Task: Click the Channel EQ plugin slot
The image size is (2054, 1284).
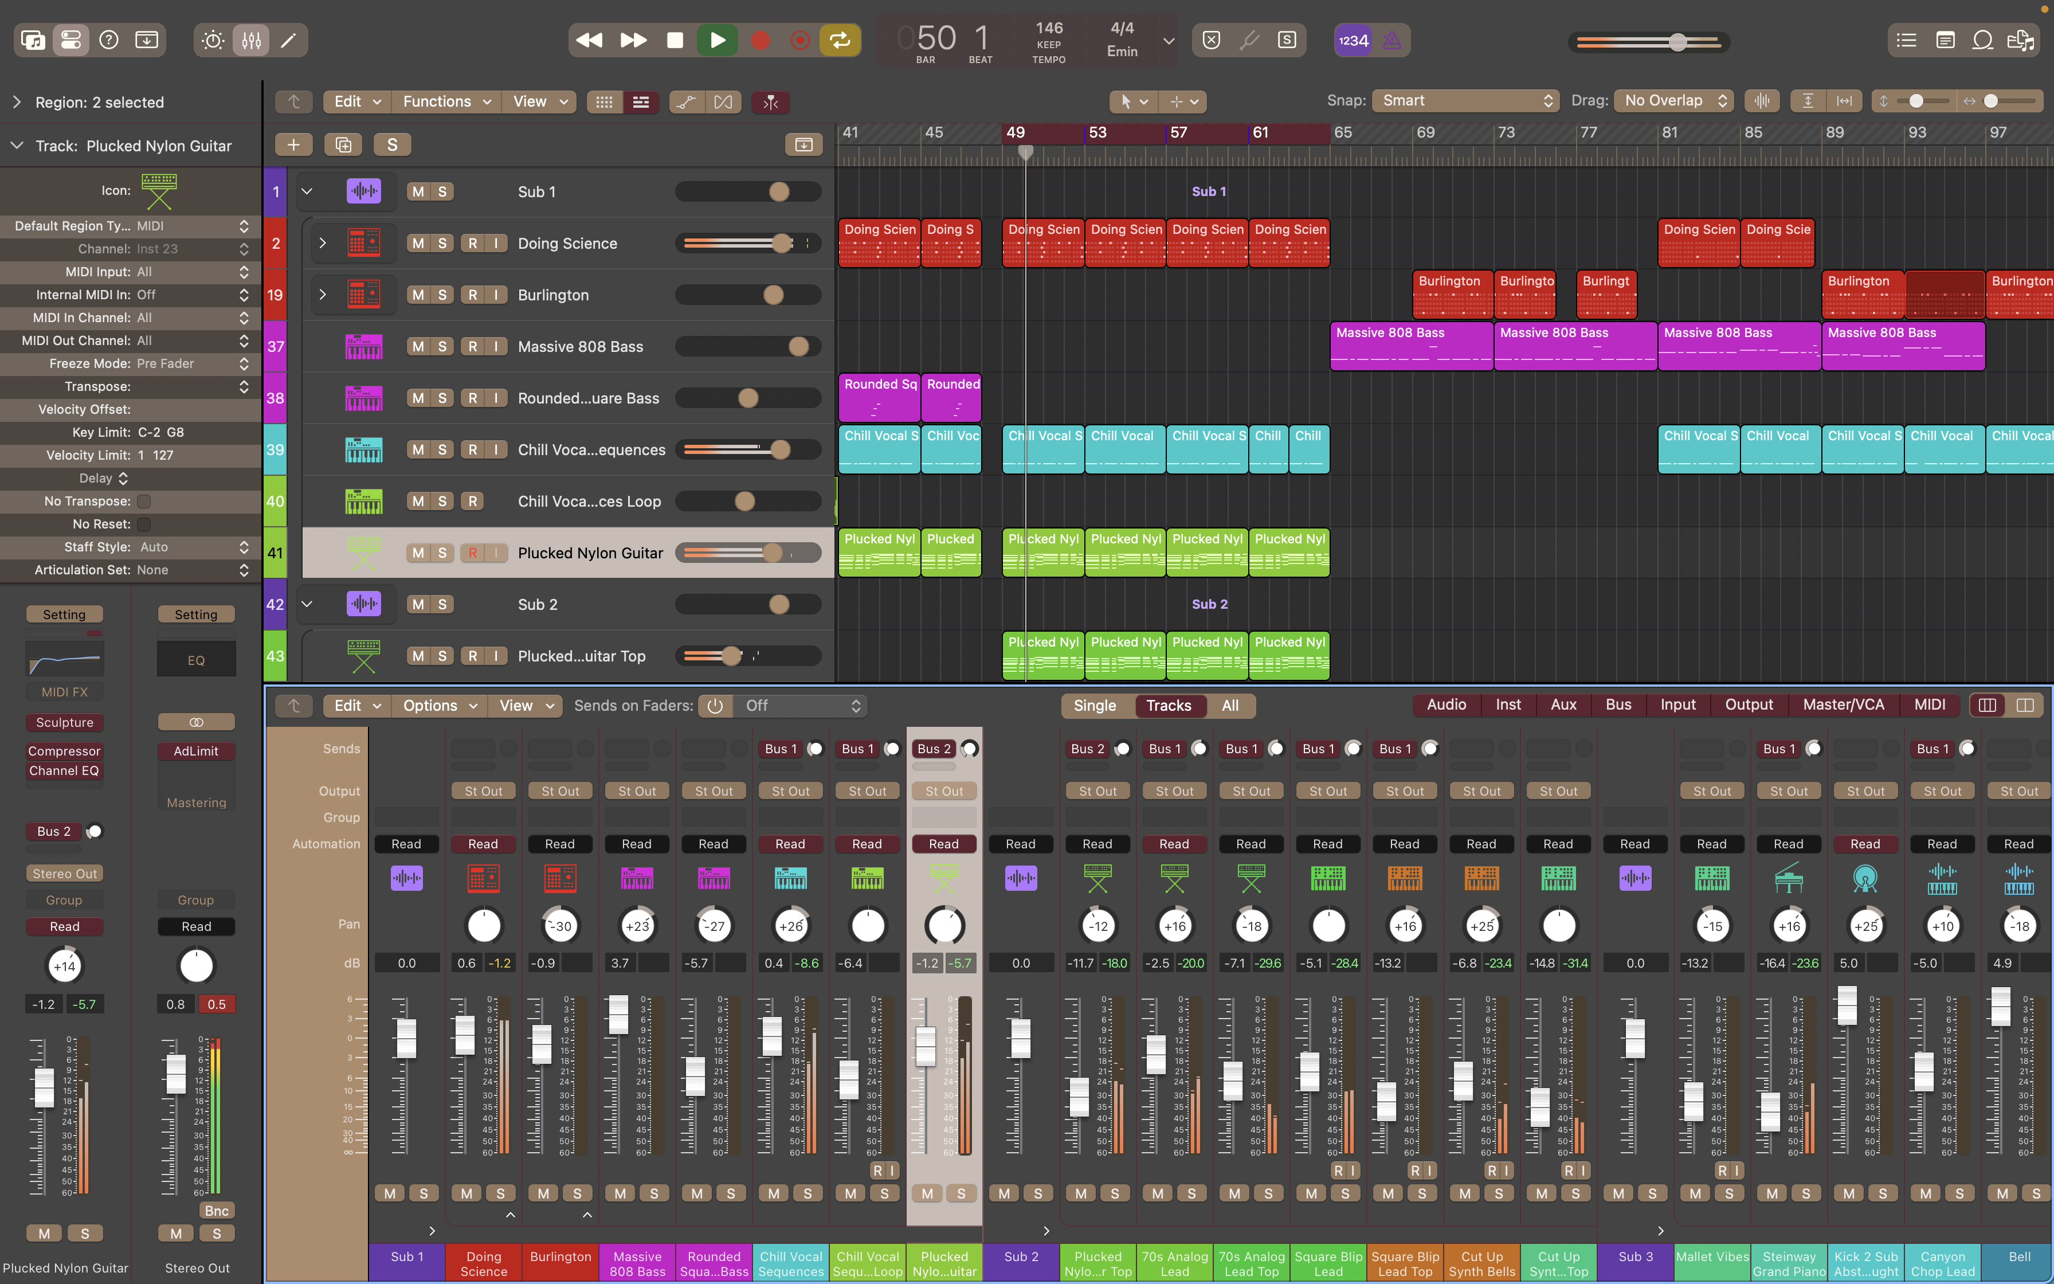Action: click(x=65, y=771)
